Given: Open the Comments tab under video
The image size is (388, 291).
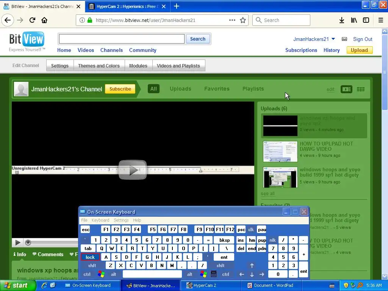Looking at the screenshot, I should coord(48,254).
